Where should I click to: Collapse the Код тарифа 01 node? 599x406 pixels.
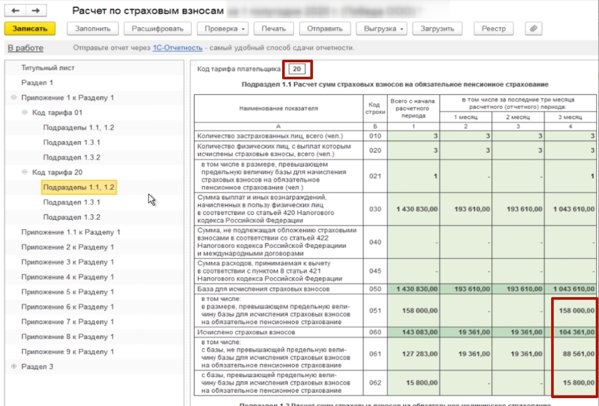(25, 113)
